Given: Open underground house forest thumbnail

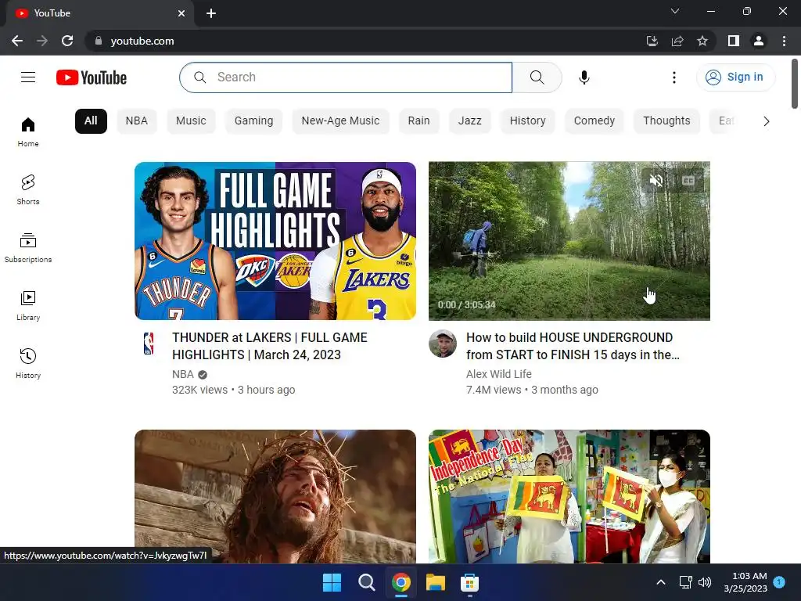Looking at the screenshot, I should pos(569,241).
